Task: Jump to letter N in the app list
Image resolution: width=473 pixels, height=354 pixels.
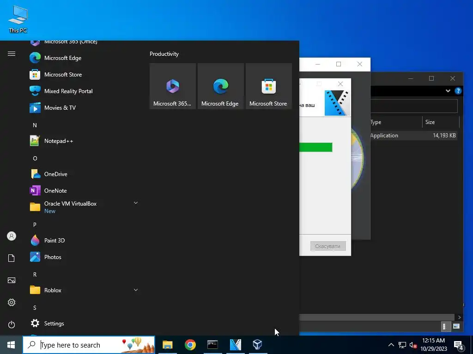Action: (x=35, y=125)
